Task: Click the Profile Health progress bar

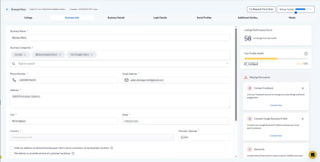Action: tap(276, 59)
